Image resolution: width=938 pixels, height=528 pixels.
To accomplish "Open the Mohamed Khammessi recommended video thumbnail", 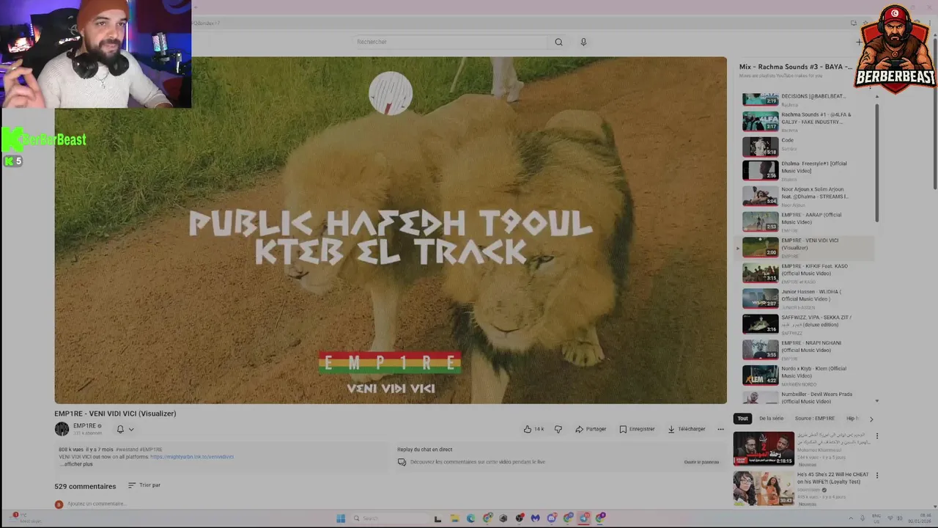I will tap(764, 449).
